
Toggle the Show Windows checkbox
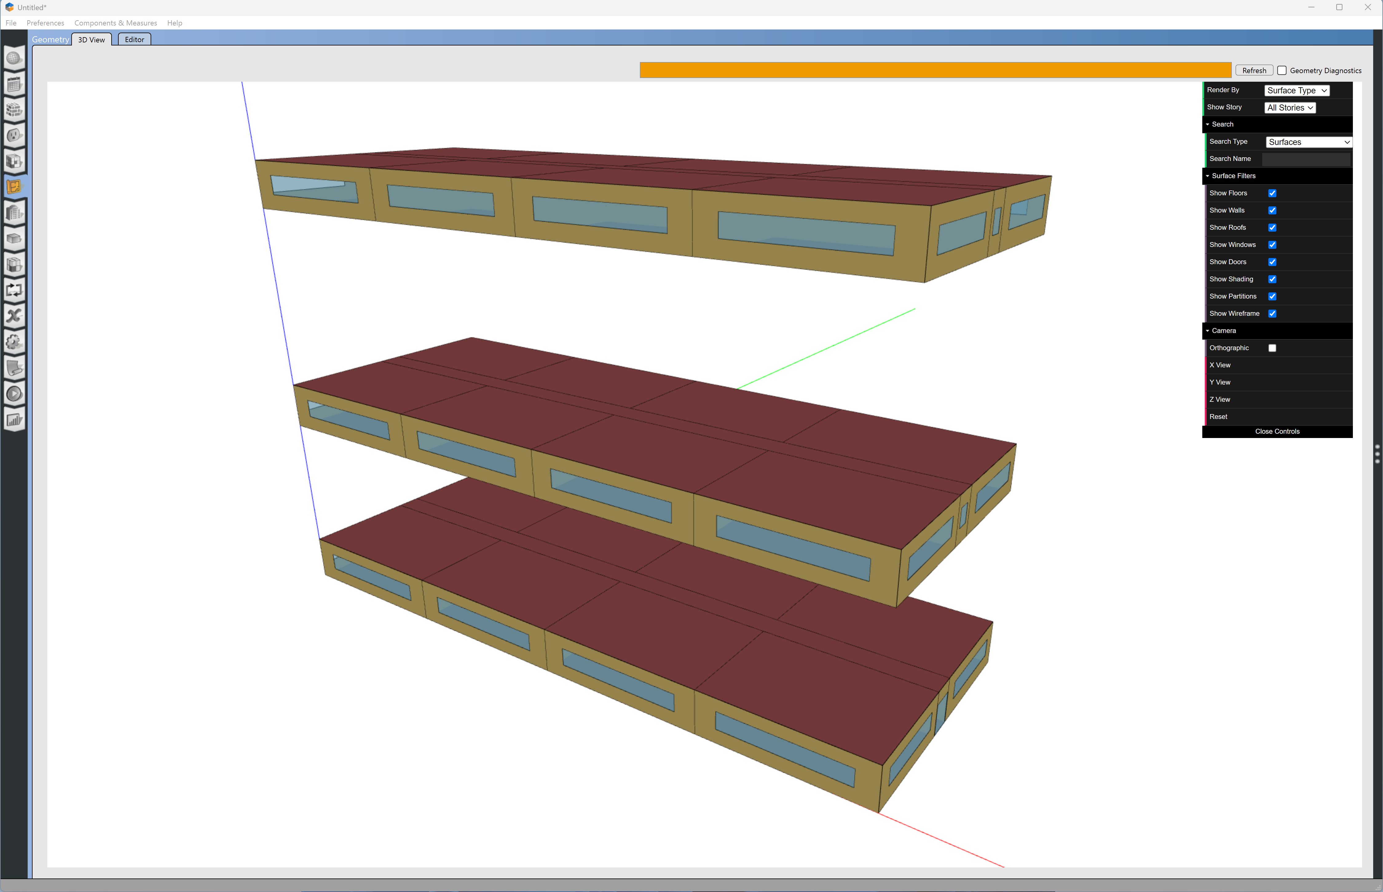(1272, 245)
